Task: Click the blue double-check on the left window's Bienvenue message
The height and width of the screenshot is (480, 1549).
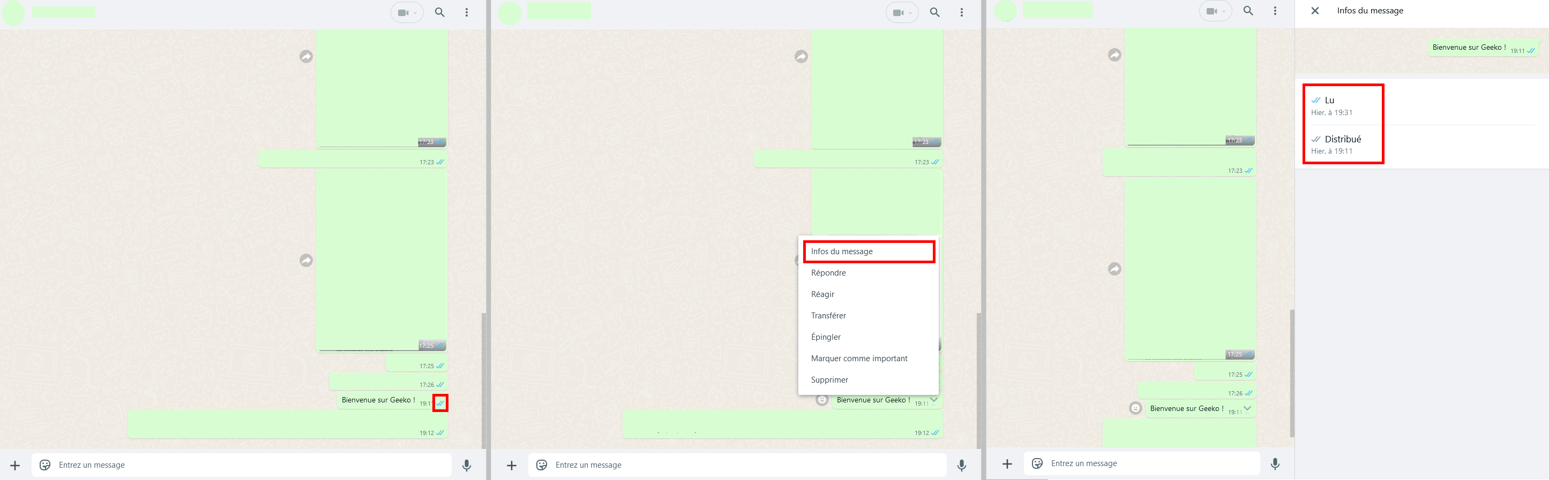Action: click(x=440, y=403)
